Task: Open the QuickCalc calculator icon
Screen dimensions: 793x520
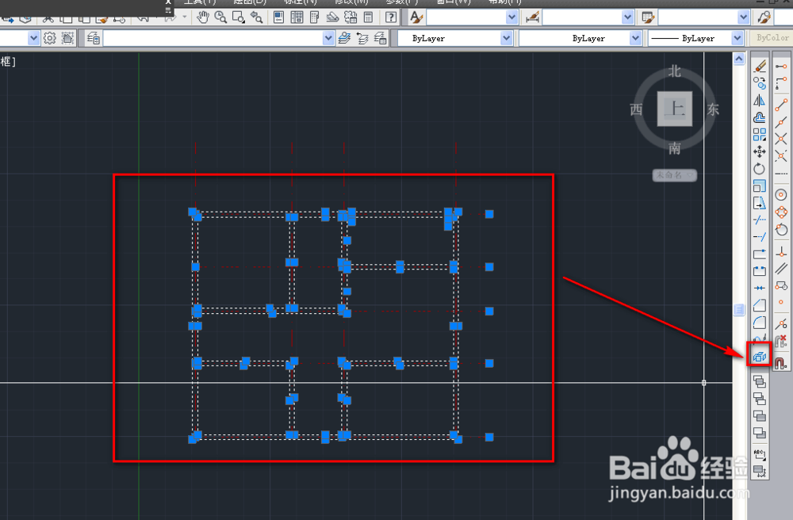Action: pos(369,17)
